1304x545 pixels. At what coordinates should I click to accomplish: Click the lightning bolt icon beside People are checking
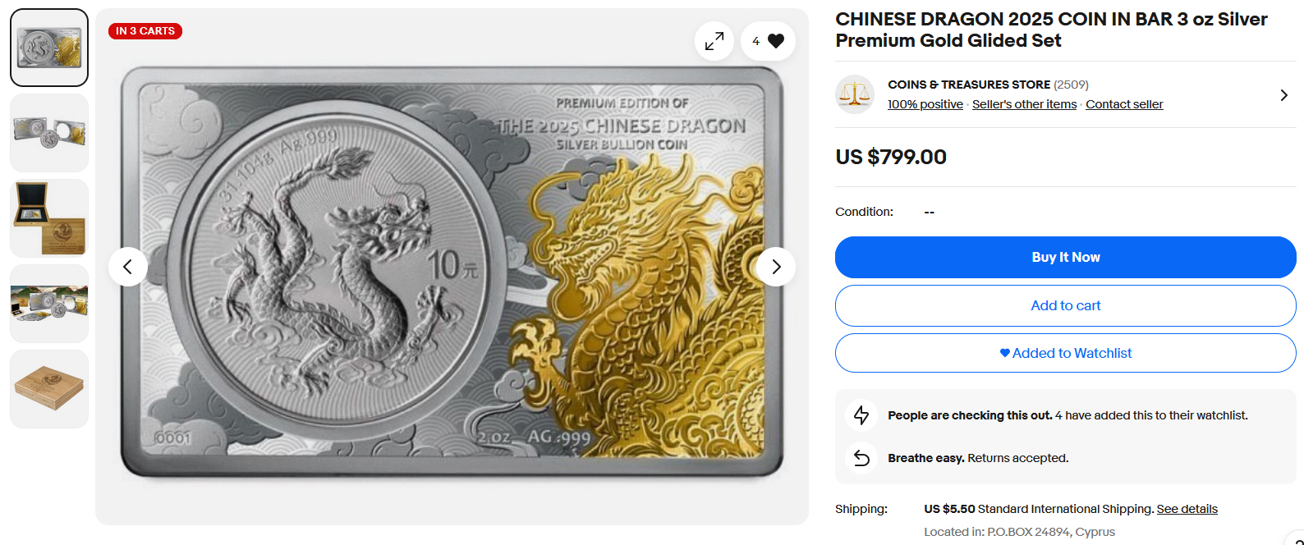coord(861,415)
